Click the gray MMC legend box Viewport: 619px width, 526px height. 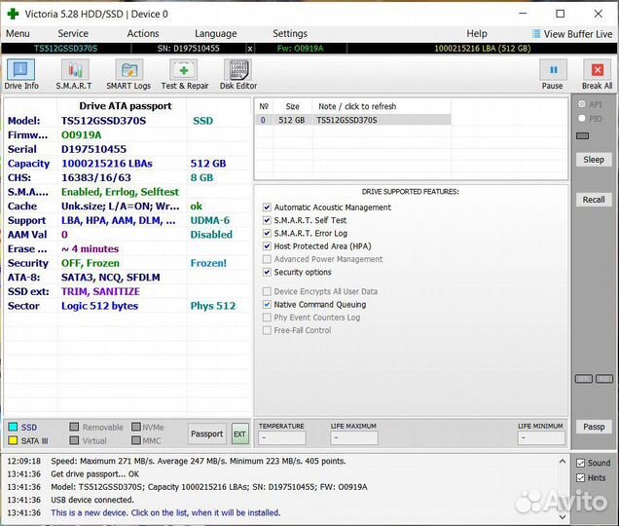(x=136, y=440)
